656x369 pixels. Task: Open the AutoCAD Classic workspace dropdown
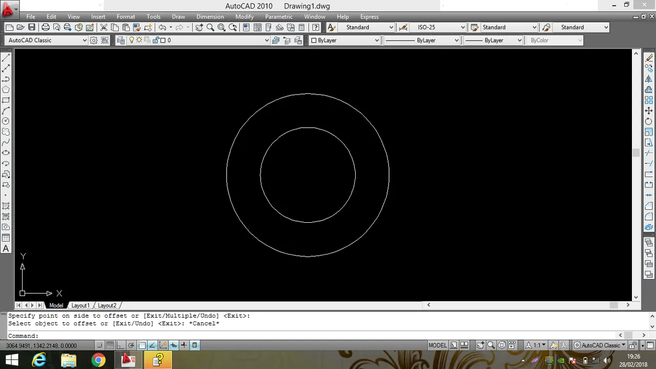point(47,40)
